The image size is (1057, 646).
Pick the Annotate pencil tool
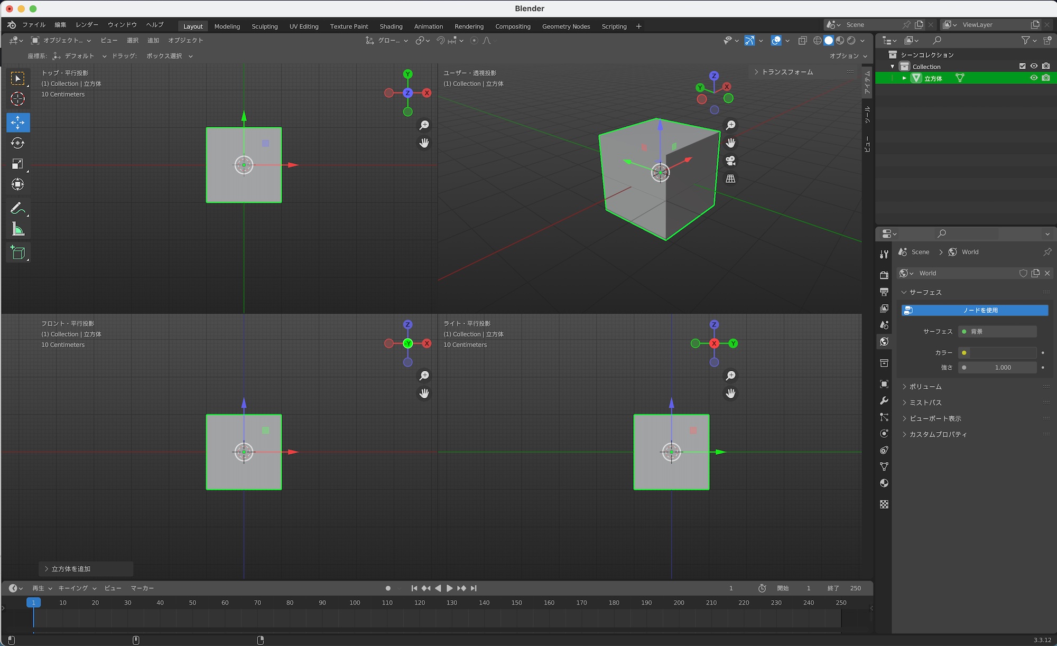tap(17, 209)
